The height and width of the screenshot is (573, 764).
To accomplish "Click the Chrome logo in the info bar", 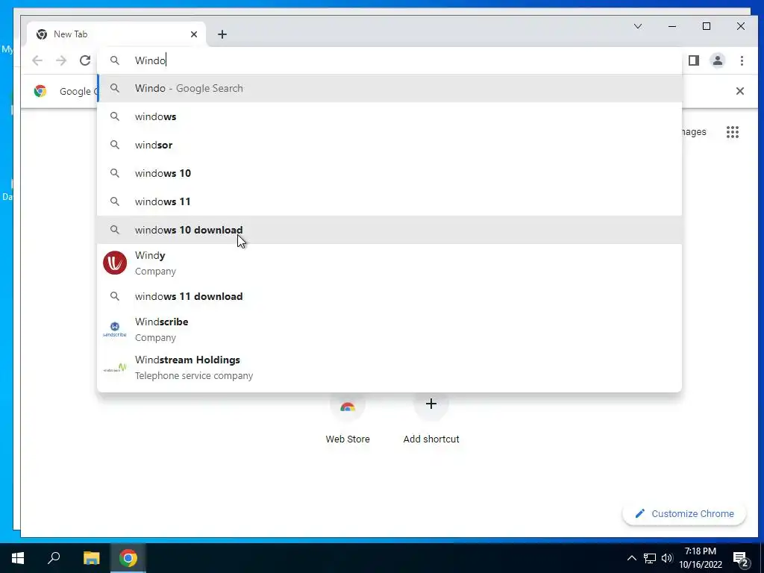I will 40,91.
